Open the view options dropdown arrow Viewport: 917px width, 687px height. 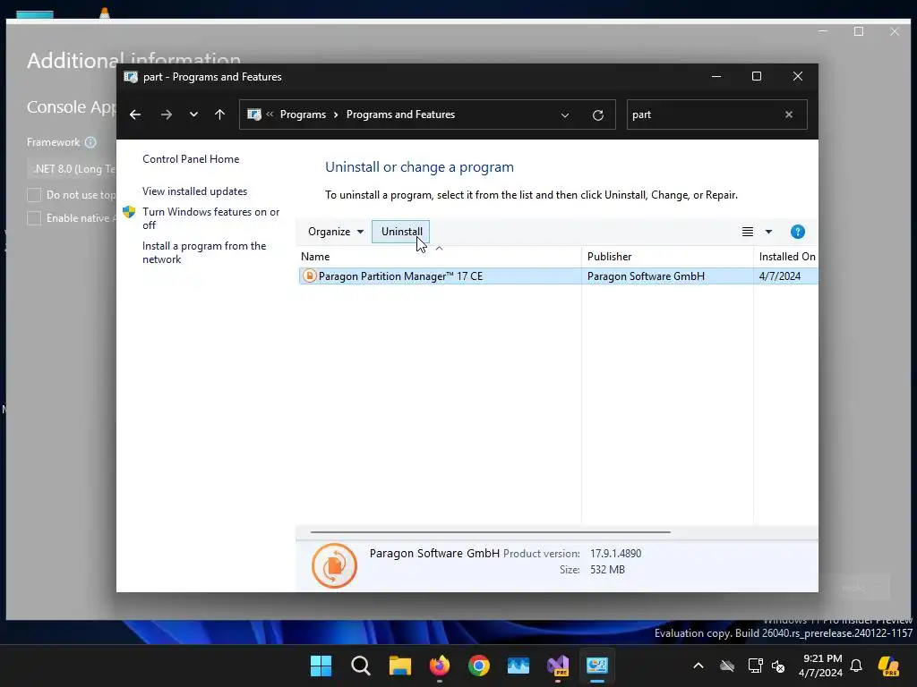769,232
